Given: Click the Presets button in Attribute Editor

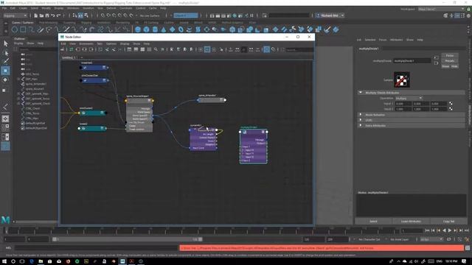Looking at the screenshot, I should 450,60.
